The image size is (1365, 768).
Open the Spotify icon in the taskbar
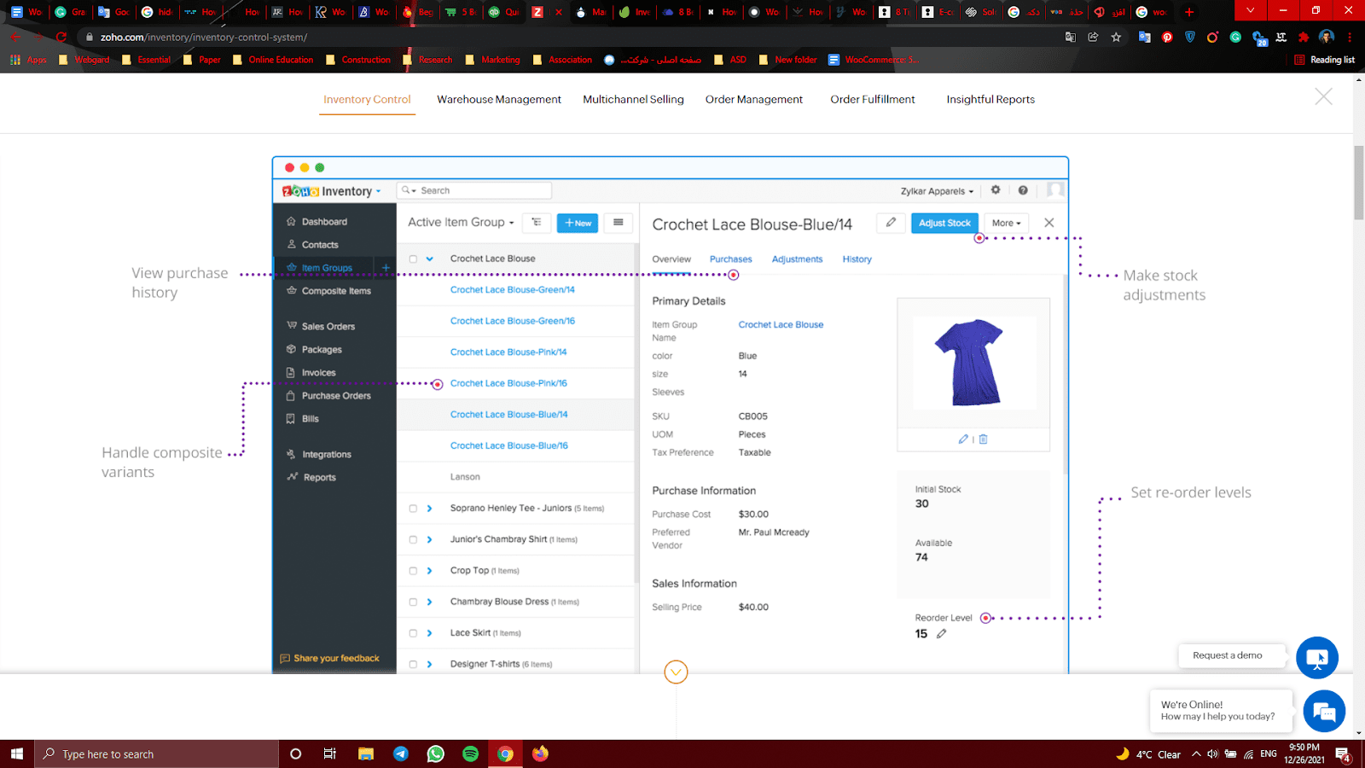pyautogui.click(x=470, y=754)
